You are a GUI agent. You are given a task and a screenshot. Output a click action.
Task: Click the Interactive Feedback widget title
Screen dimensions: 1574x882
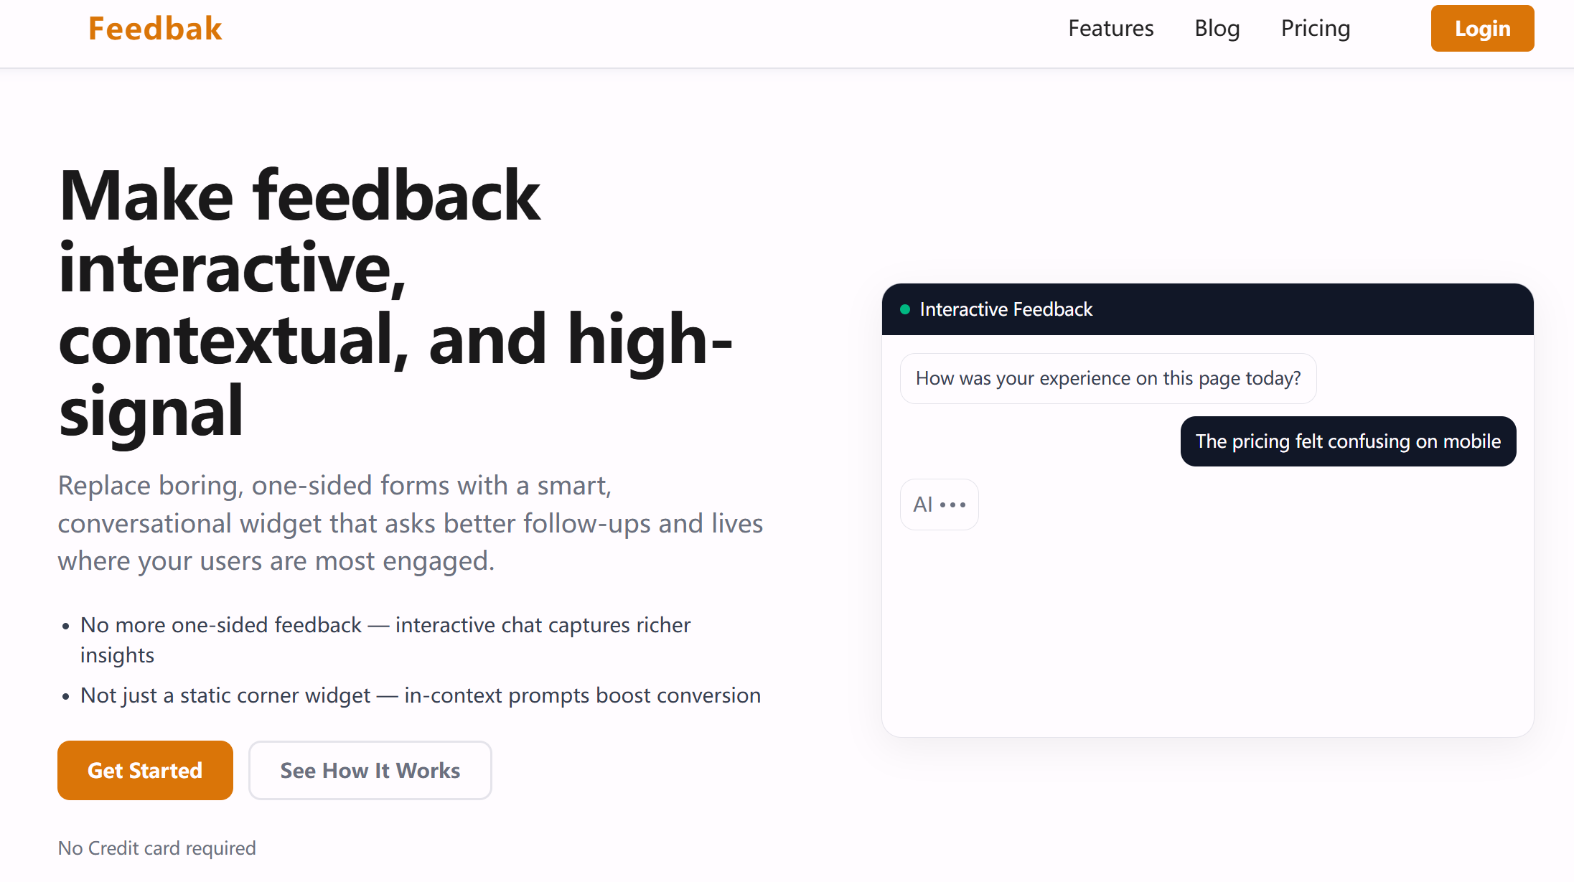click(x=1006, y=309)
